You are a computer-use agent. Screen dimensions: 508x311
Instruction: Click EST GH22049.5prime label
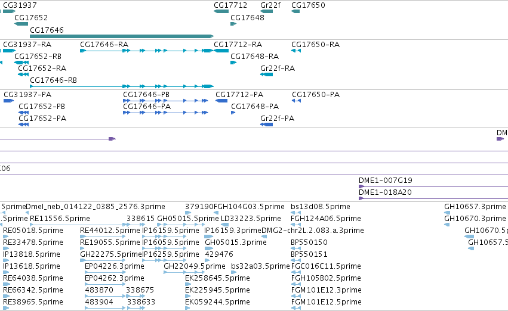click(195, 266)
